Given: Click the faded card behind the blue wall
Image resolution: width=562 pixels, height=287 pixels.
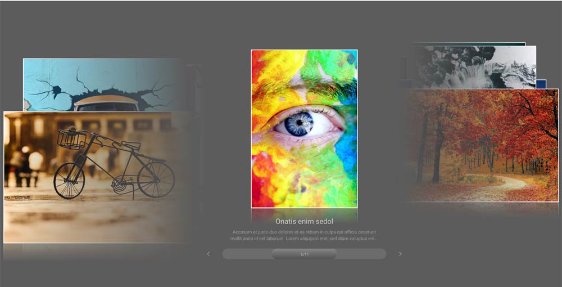Looking at the screenshot, I should 194,84.
